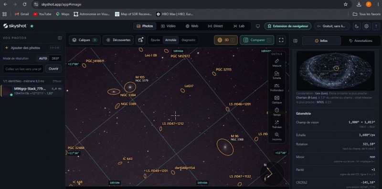382x189 pixels.
Task: Click the paste link input field
Action: [x=23, y=69]
